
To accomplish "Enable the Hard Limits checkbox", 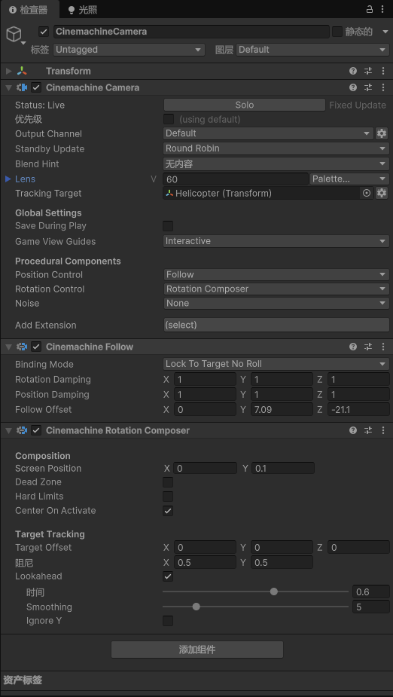I will (x=168, y=497).
